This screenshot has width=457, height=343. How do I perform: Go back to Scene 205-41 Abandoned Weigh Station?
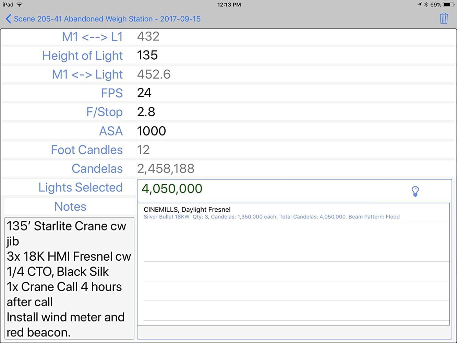[x=107, y=19]
